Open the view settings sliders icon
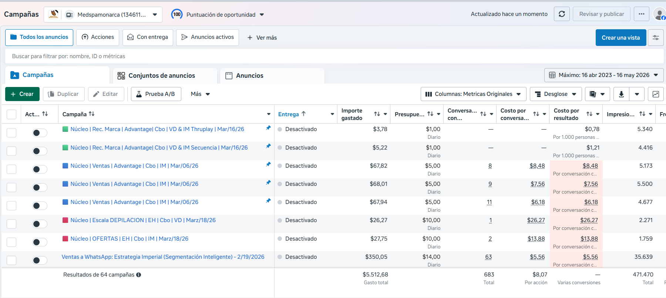The width and height of the screenshot is (666, 298). (x=656, y=38)
